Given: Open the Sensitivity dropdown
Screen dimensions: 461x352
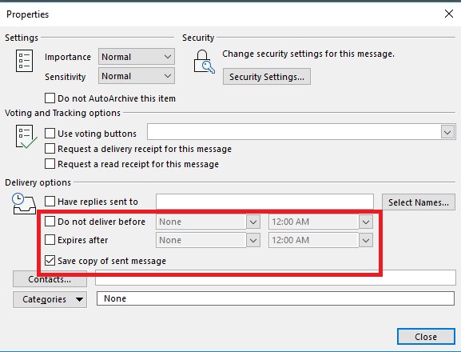Looking at the screenshot, I should (137, 76).
